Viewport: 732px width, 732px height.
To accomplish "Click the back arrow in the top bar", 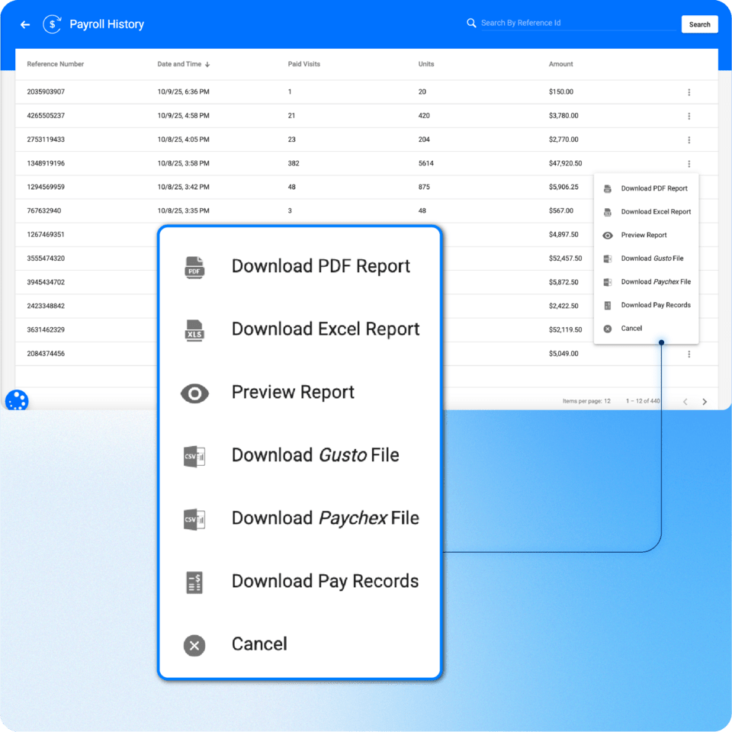I will (x=24, y=24).
